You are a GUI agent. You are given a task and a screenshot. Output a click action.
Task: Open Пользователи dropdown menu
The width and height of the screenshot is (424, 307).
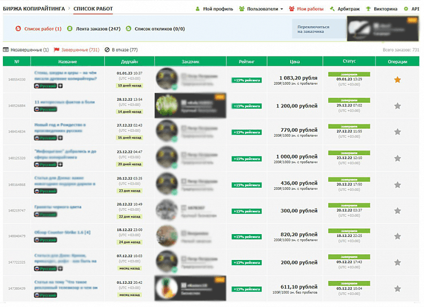pos(261,9)
